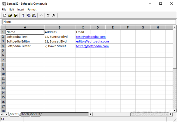Select the Softpedia Editor cell

pos(25,41)
